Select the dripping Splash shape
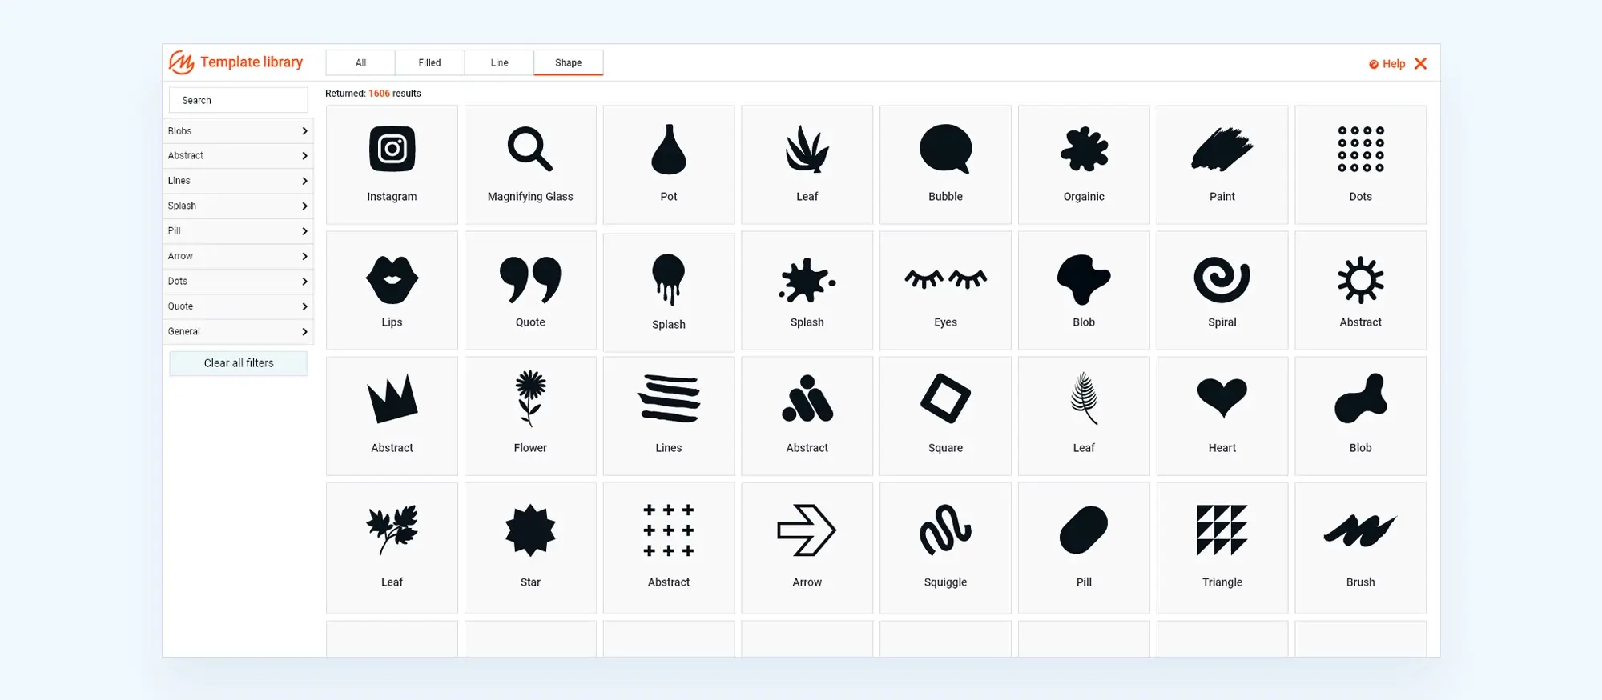Image resolution: width=1602 pixels, height=700 pixels. pyautogui.click(x=669, y=292)
